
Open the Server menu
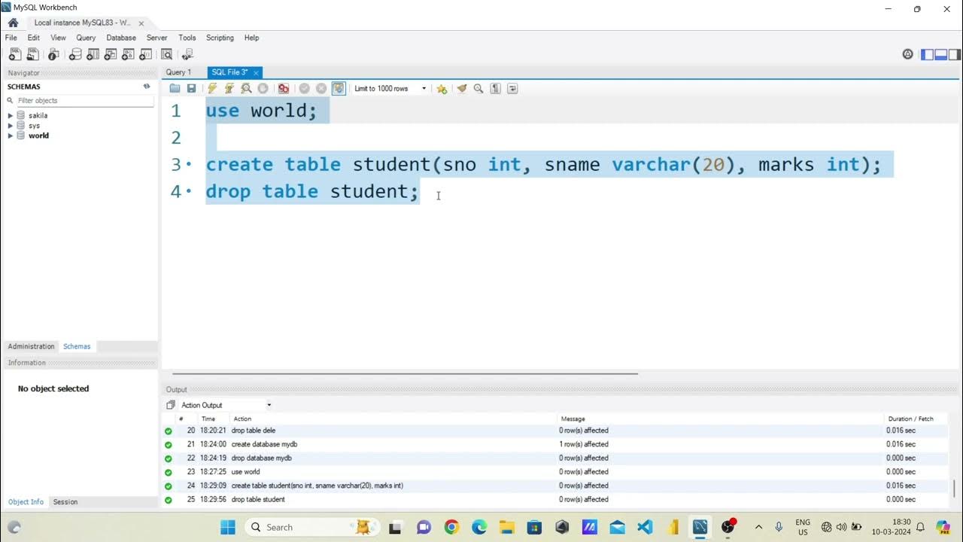click(156, 38)
